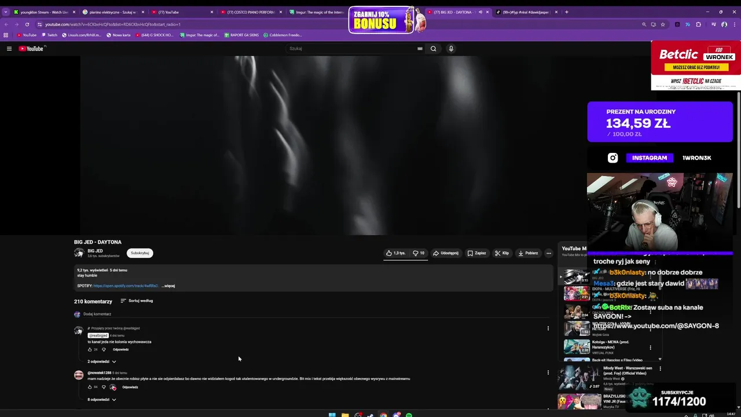
Task: Open the Twitch bookmark
Action: pyautogui.click(x=49, y=35)
